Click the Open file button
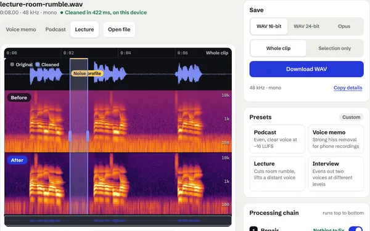This screenshot has width=370, height=231. coord(119,30)
